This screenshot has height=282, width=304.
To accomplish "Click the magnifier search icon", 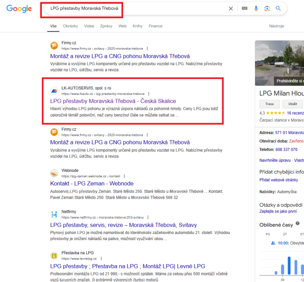I will point(278,8).
